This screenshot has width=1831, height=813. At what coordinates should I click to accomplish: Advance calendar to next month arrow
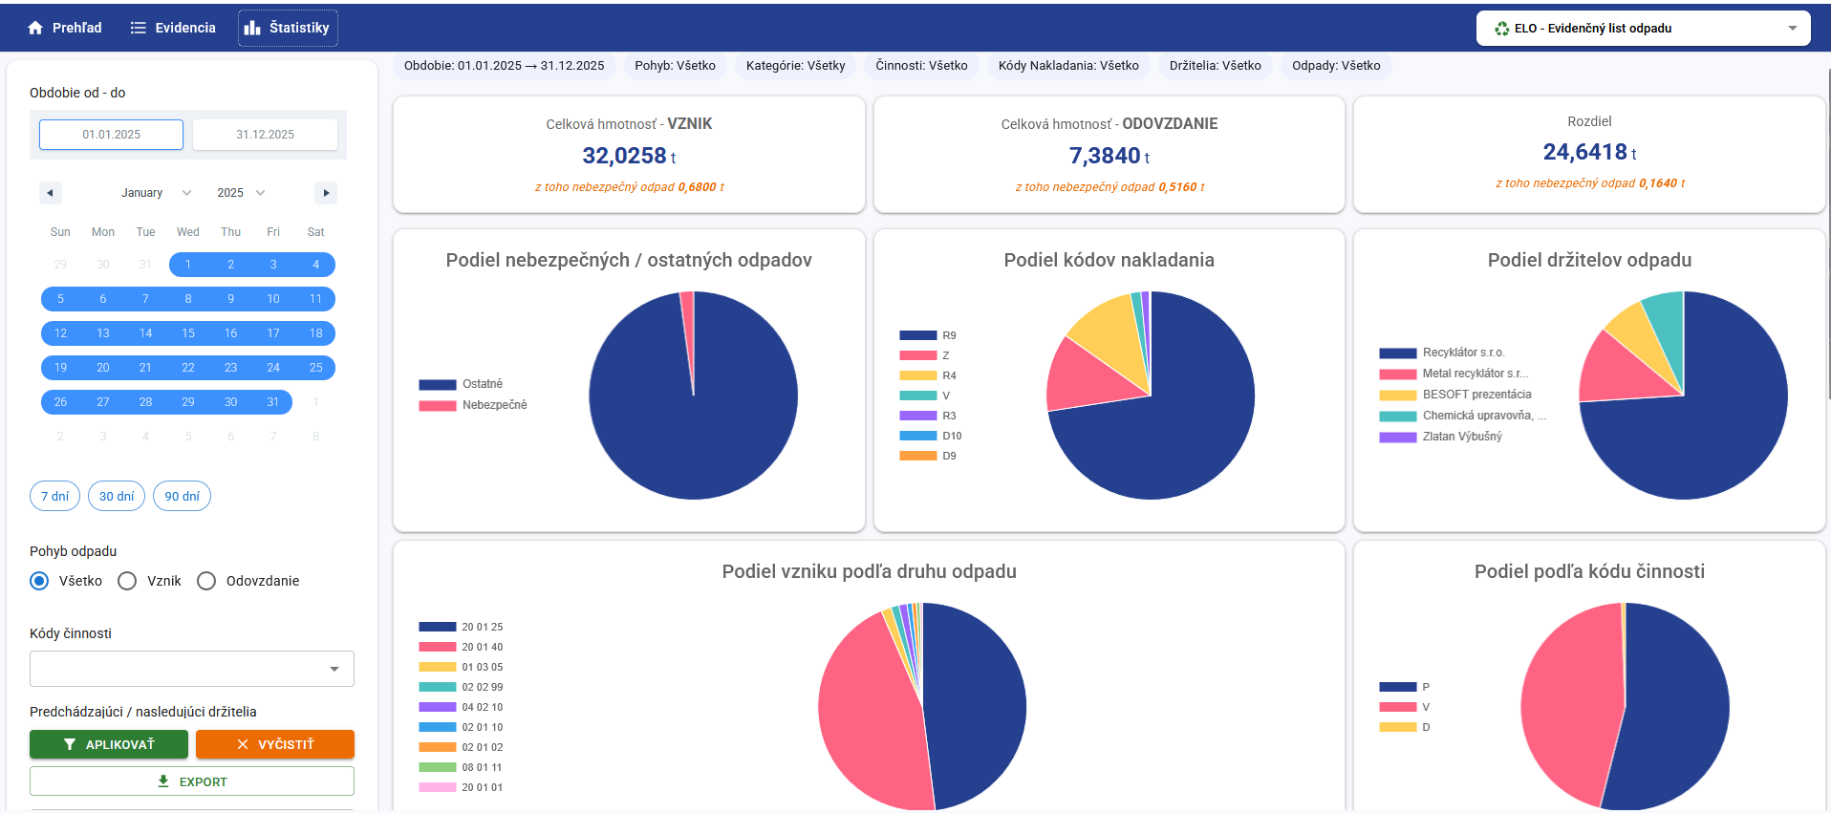click(326, 193)
